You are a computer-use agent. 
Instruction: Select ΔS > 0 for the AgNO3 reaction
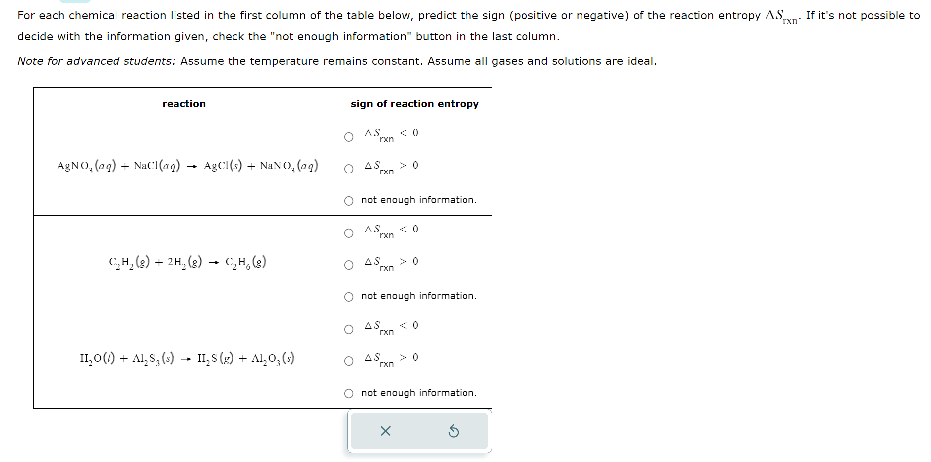(x=349, y=168)
